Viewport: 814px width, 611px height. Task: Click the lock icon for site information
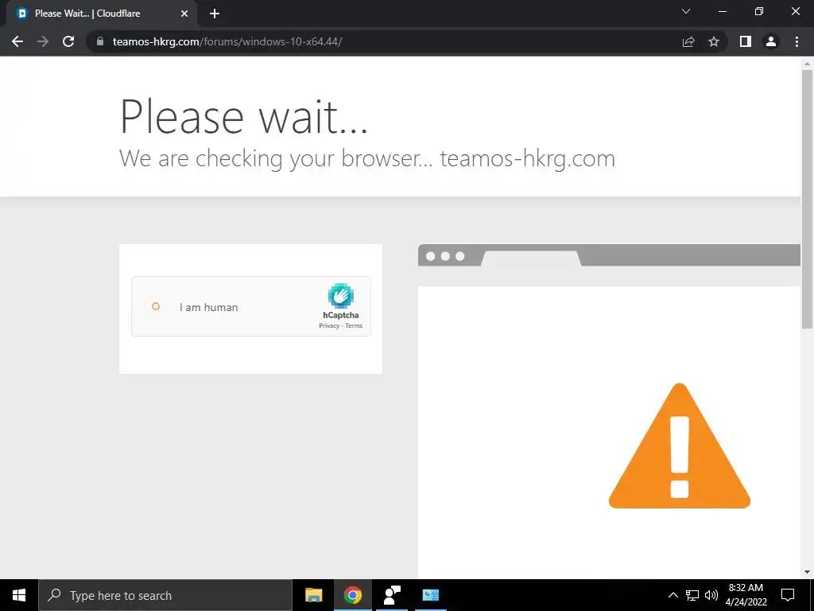pos(100,41)
